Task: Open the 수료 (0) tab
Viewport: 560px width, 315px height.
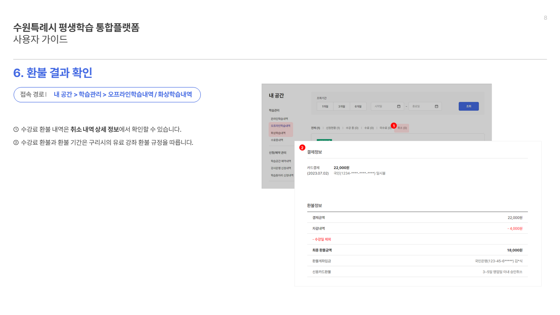Action: pos(369,128)
